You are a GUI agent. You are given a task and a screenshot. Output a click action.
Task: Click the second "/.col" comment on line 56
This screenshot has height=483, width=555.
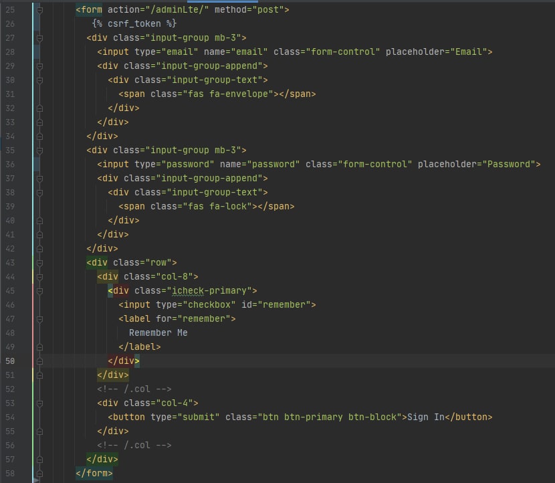coord(134,445)
